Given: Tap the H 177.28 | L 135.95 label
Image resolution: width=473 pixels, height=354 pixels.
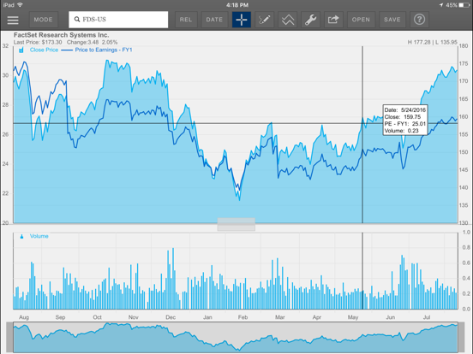Looking at the screenshot, I should [432, 42].
